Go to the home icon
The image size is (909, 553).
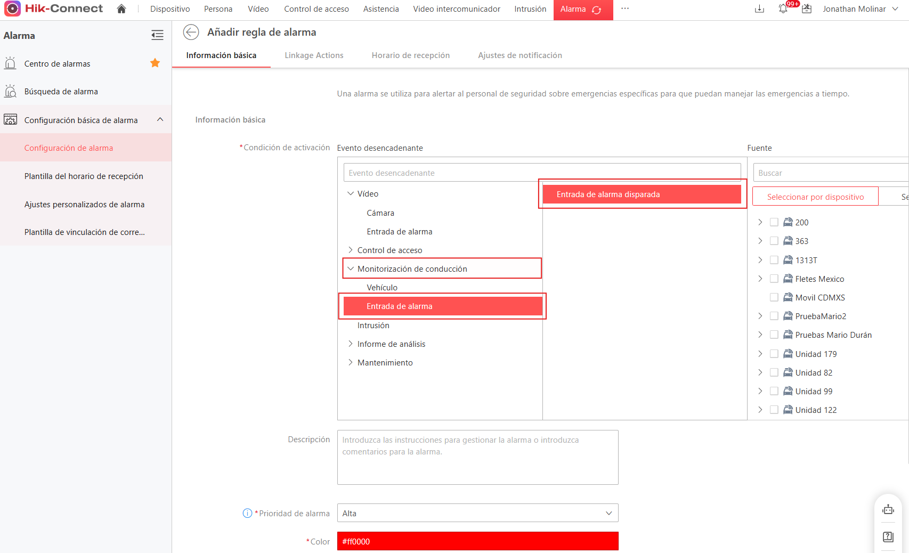click(x=121, y=9)
